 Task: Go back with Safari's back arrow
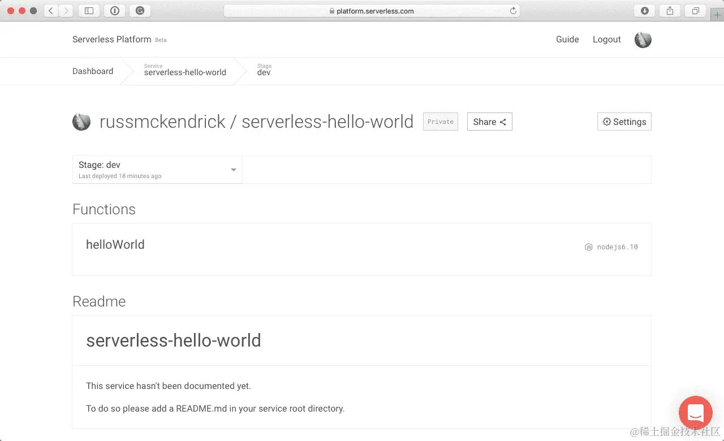(x=51, y=11)
